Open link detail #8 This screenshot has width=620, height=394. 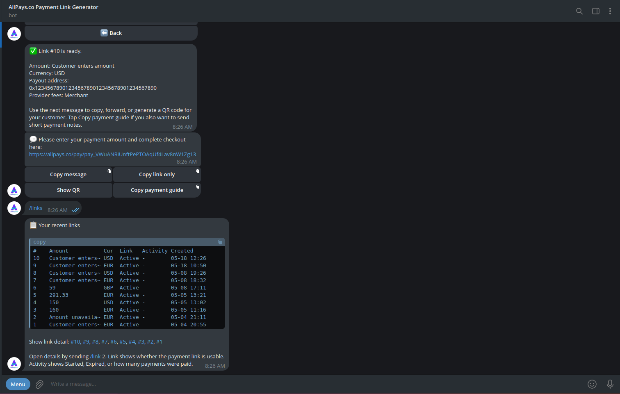coord(95,342)
